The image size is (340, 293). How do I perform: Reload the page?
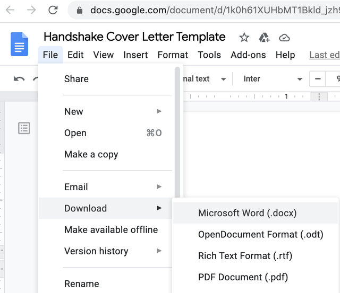(53, 10)
